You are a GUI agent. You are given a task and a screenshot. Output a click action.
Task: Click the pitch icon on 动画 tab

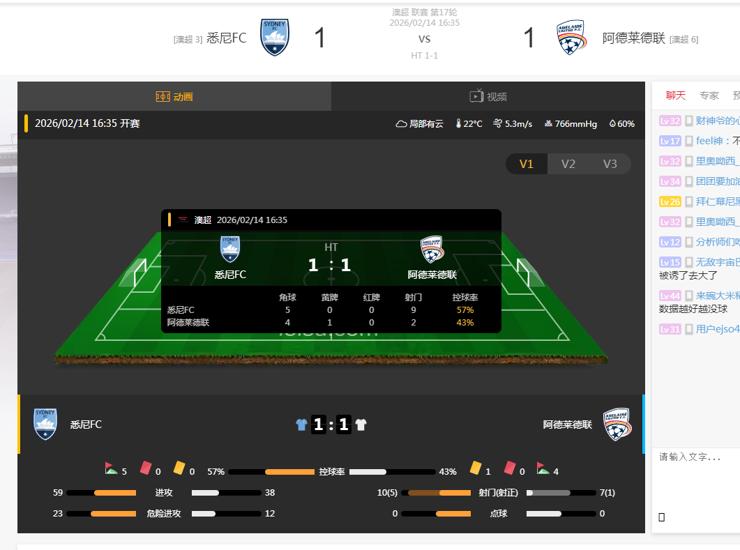tap(163, 97)
